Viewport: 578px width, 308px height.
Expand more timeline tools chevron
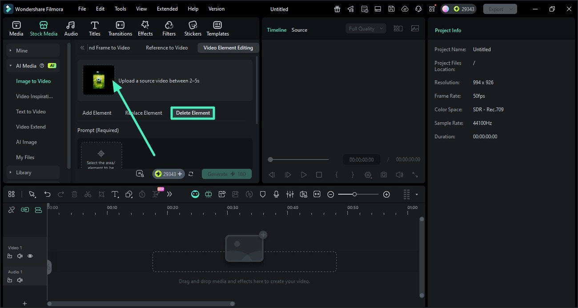[x=169, y=194]
